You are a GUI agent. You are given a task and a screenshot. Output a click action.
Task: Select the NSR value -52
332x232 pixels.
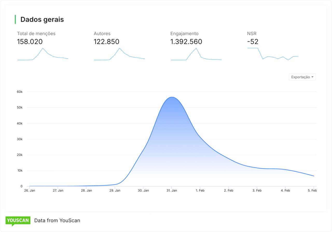(253, 42)
